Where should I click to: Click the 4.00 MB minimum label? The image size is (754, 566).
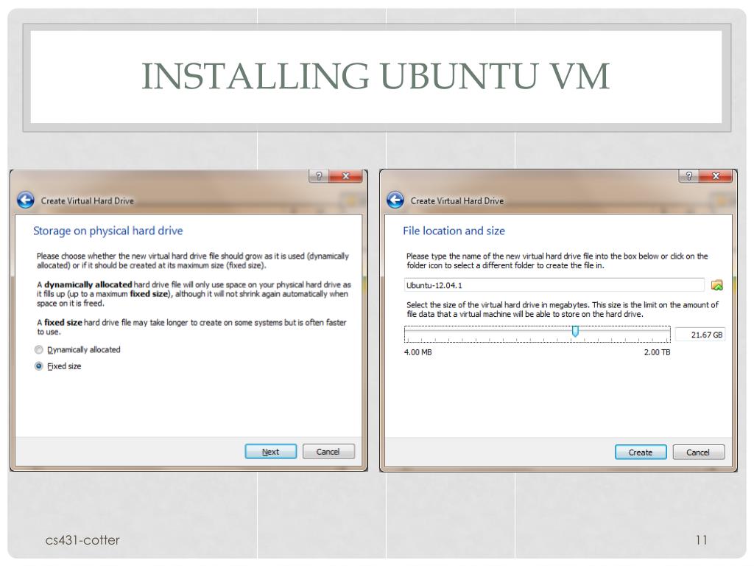(x=418, y=352)
